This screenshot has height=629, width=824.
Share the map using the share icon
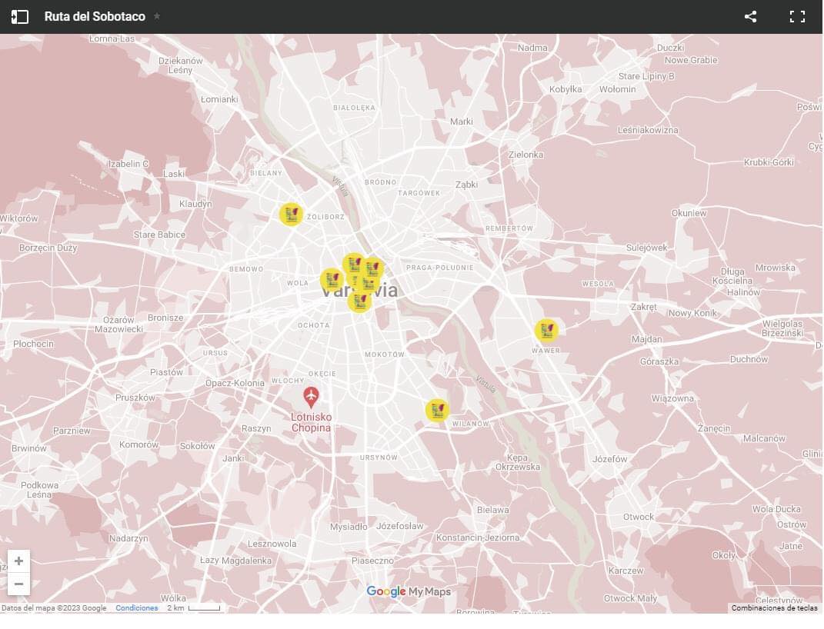[750, 17]
